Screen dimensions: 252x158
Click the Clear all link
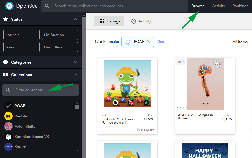click(163, 42)
